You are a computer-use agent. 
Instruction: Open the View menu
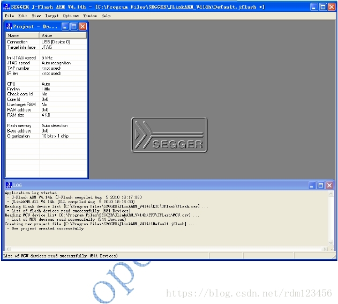pyautogui.click(x=36, y=16)
